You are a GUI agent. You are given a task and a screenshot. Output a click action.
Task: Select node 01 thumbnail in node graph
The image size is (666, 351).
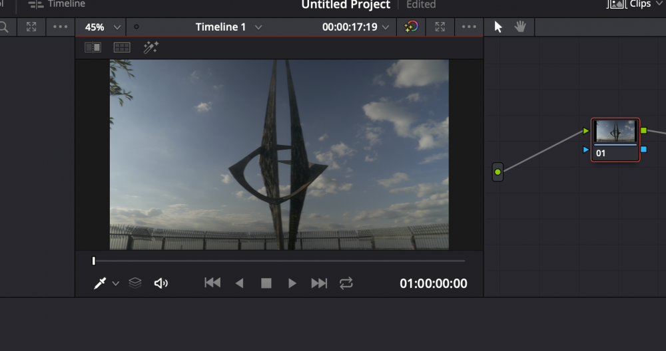[615, 132]
